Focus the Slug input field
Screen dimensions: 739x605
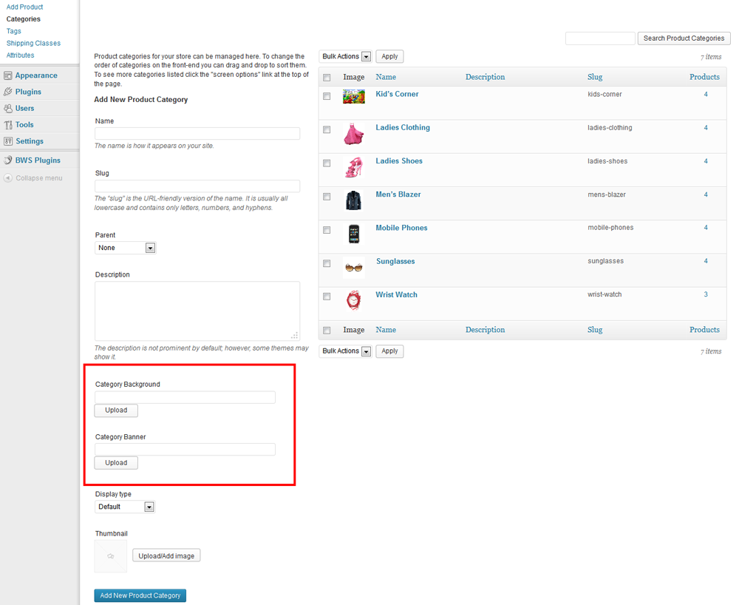197,186
